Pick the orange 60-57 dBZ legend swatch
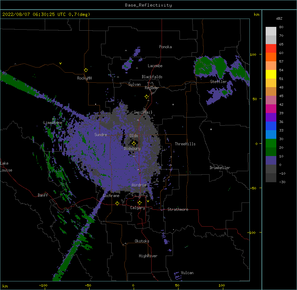The width and height of the screenshot is (297, 290). (x=271, y=57)
